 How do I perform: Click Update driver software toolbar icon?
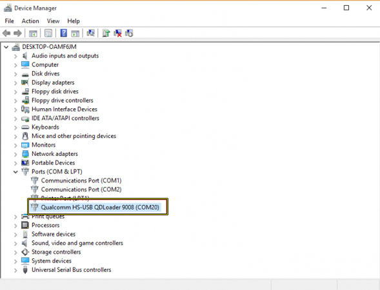pyautogui.click(x=106, y=33)
